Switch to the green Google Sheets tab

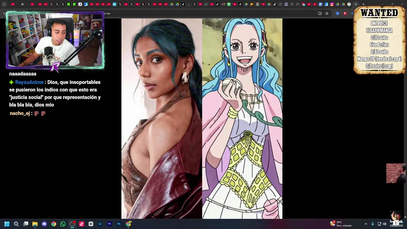pos(229,4)
